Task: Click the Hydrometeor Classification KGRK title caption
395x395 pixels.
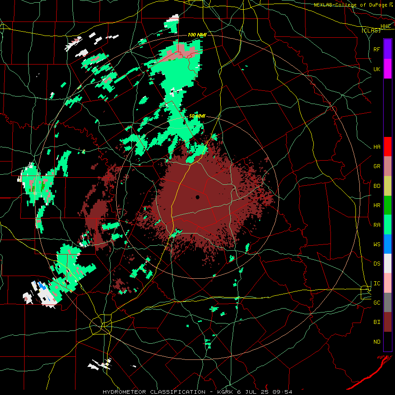Action: [x=197, y=392]
